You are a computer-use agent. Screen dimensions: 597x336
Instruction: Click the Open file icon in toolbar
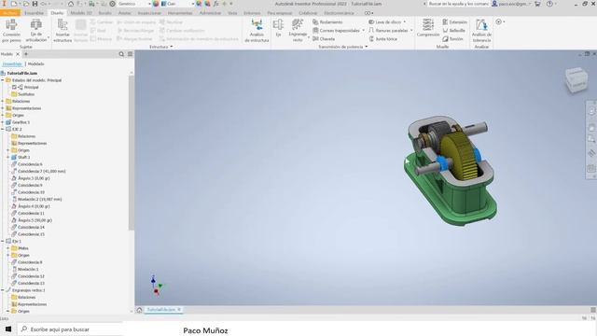point(26,4)
